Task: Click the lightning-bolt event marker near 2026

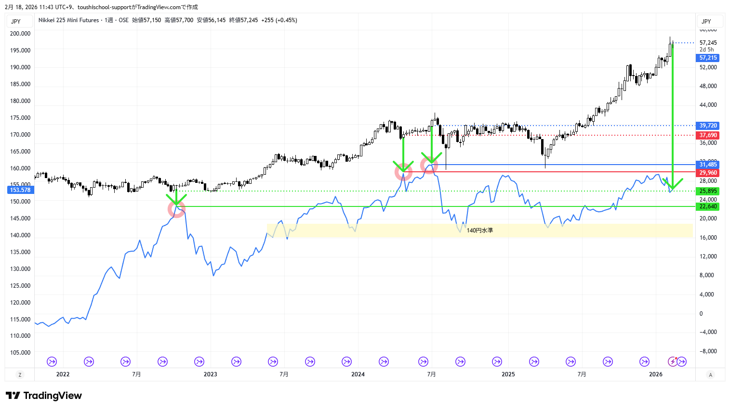Action: (673, 361)
